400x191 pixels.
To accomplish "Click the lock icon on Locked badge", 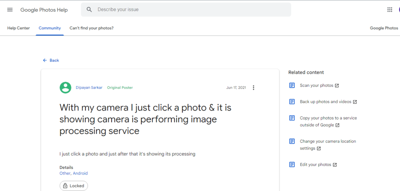I will pos(65,186).
